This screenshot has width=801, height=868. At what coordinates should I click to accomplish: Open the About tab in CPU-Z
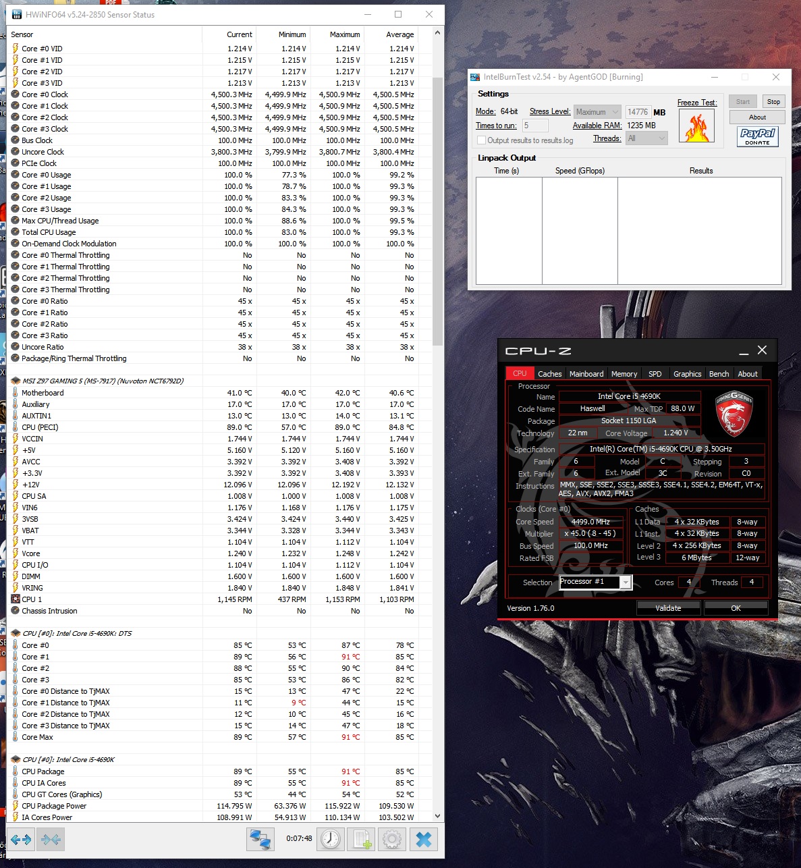tap(748, 374)
